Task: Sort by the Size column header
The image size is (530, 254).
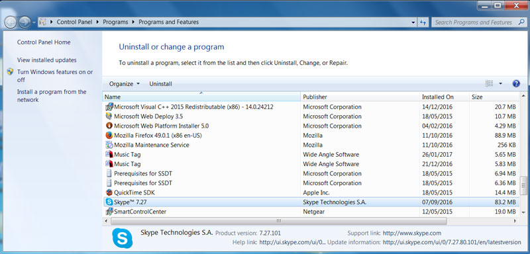Action: point(494,97)
